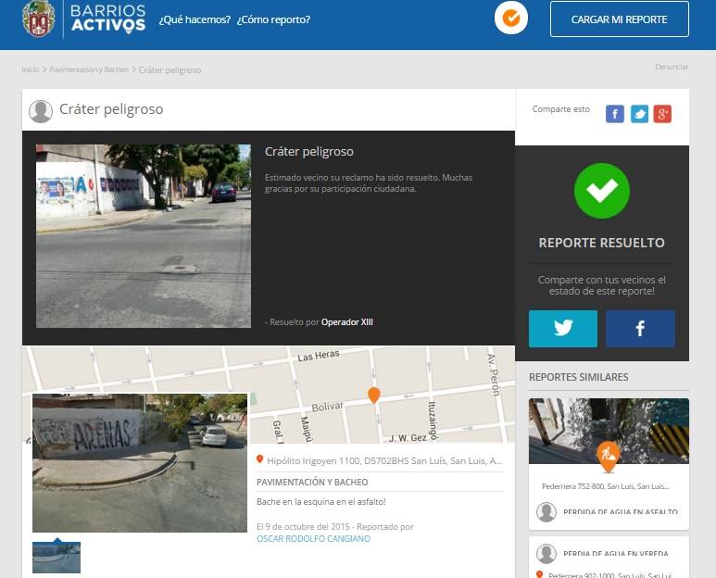Image resolution: width=716 pixels, height=578 pixels.
Task: Share on Facebook via small top icon
Action: (x=615, y=114)
